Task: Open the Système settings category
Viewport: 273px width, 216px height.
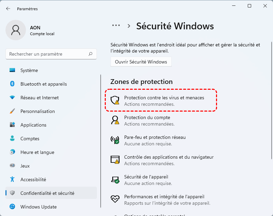Action: pyautogui.click(x=29, y=70)
